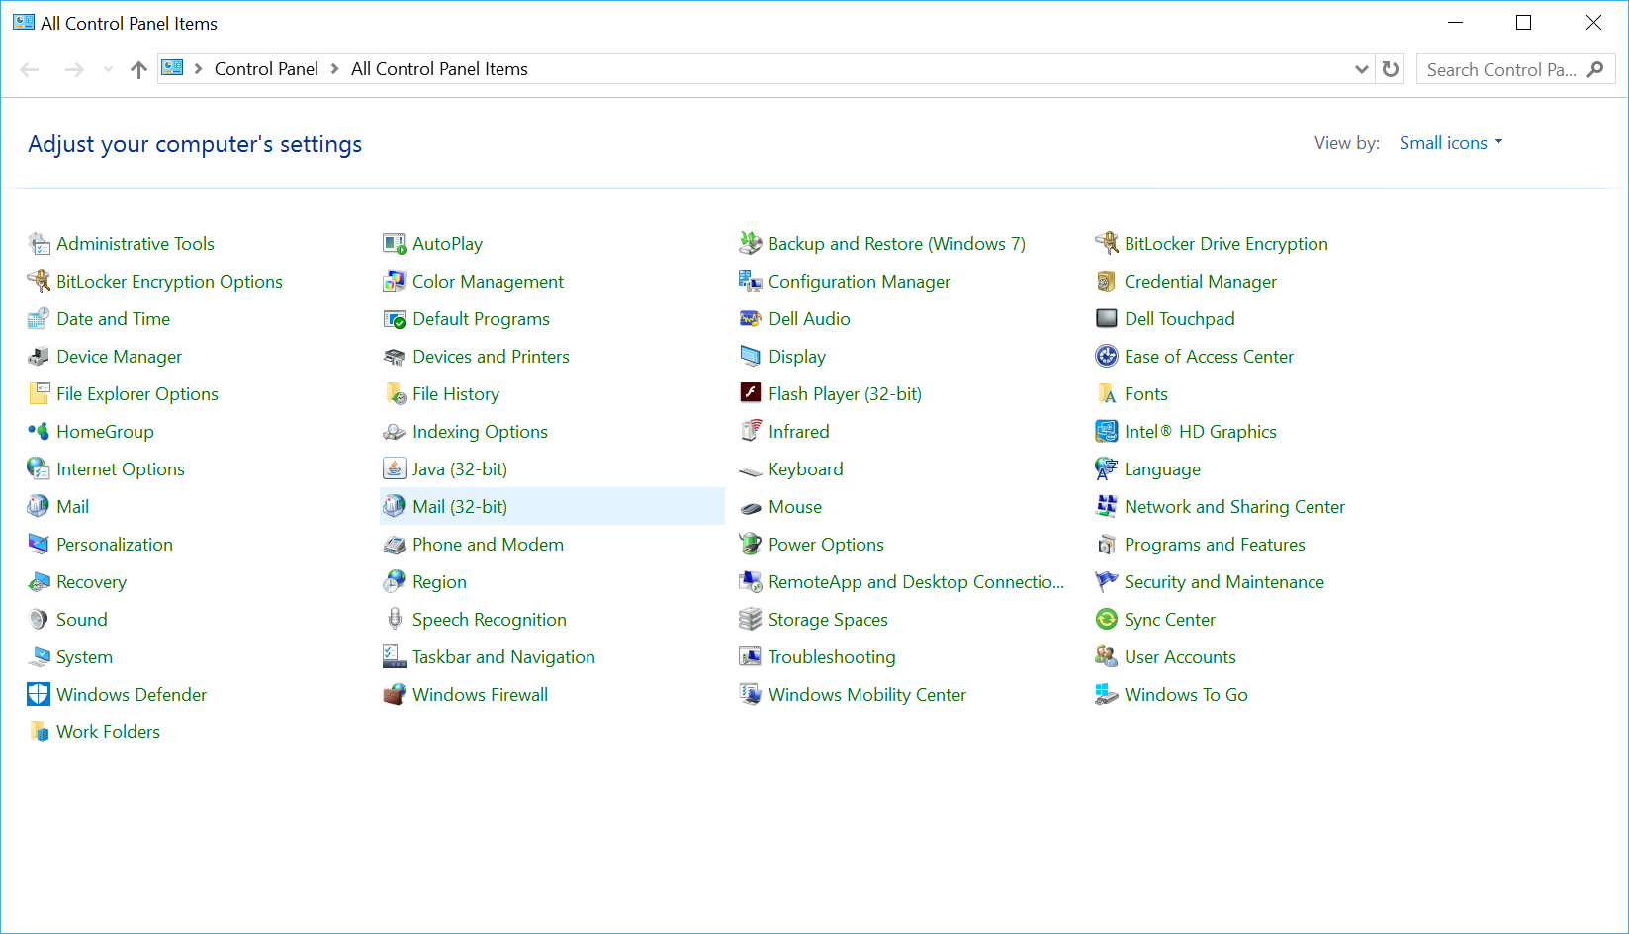
Task: Click the Security and Maintenance flag icon
Action: pos(1107,582)
